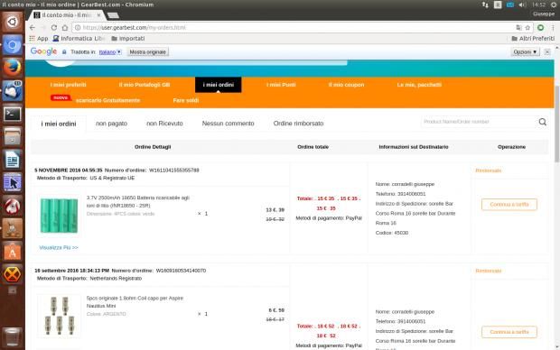Viewport: 560px width, 350px height.
Task: Open system settings gear in top panel
Action: click(553, 5)
